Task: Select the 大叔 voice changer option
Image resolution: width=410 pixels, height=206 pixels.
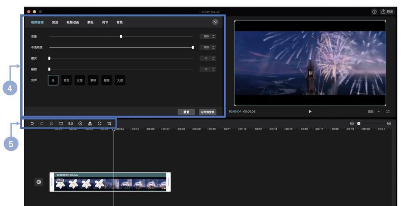Action: pyautogui.click(x=120, y=80)
